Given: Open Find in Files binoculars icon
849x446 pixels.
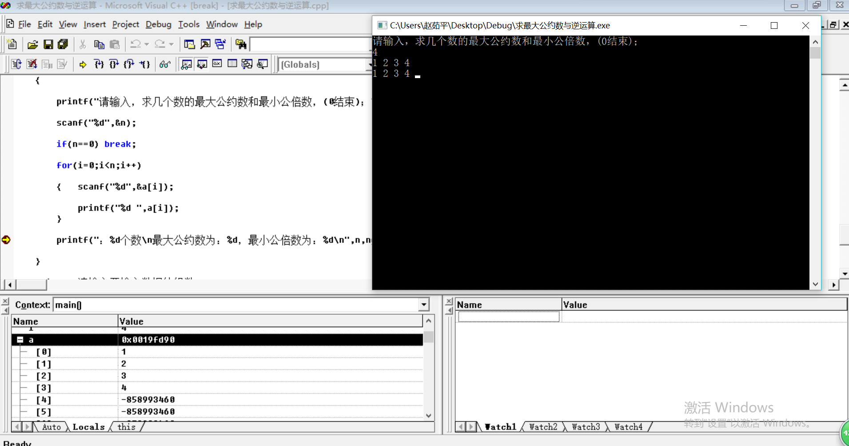Looking at the screenshot, I should point(241,44).
